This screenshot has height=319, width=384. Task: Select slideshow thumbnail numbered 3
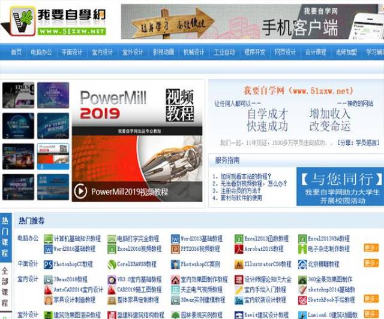(x=19, y=126)
